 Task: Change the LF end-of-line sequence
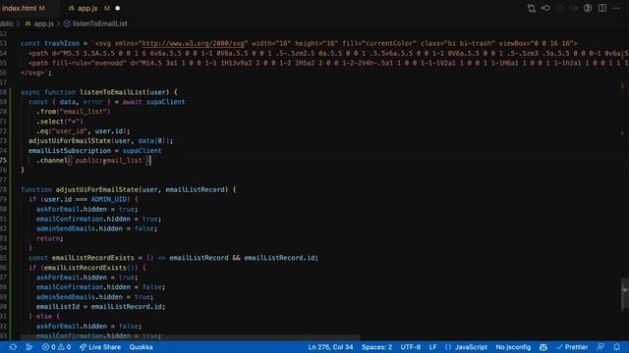coord(432,347)
